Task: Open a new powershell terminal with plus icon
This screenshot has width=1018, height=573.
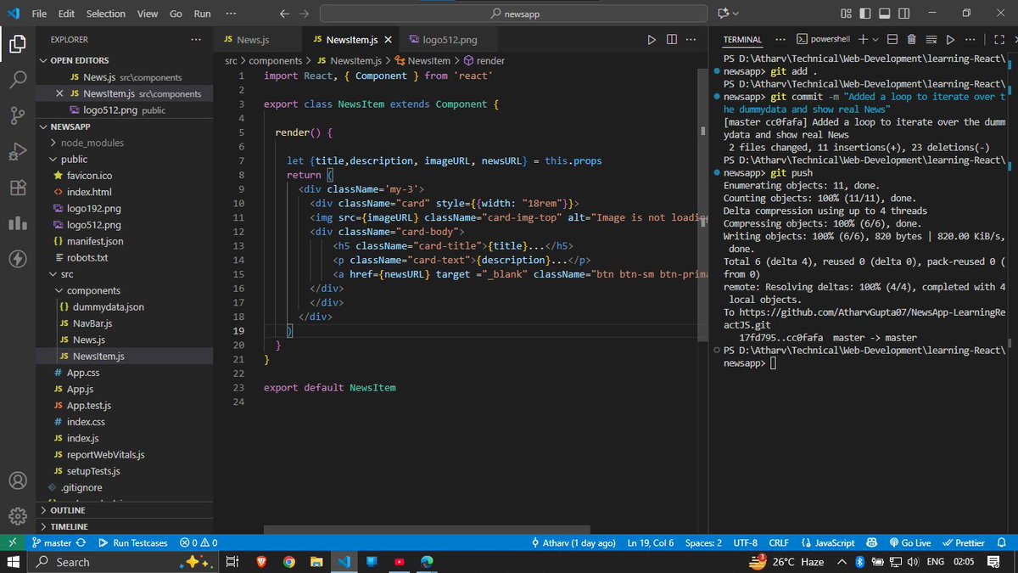Action: (862, 39)
